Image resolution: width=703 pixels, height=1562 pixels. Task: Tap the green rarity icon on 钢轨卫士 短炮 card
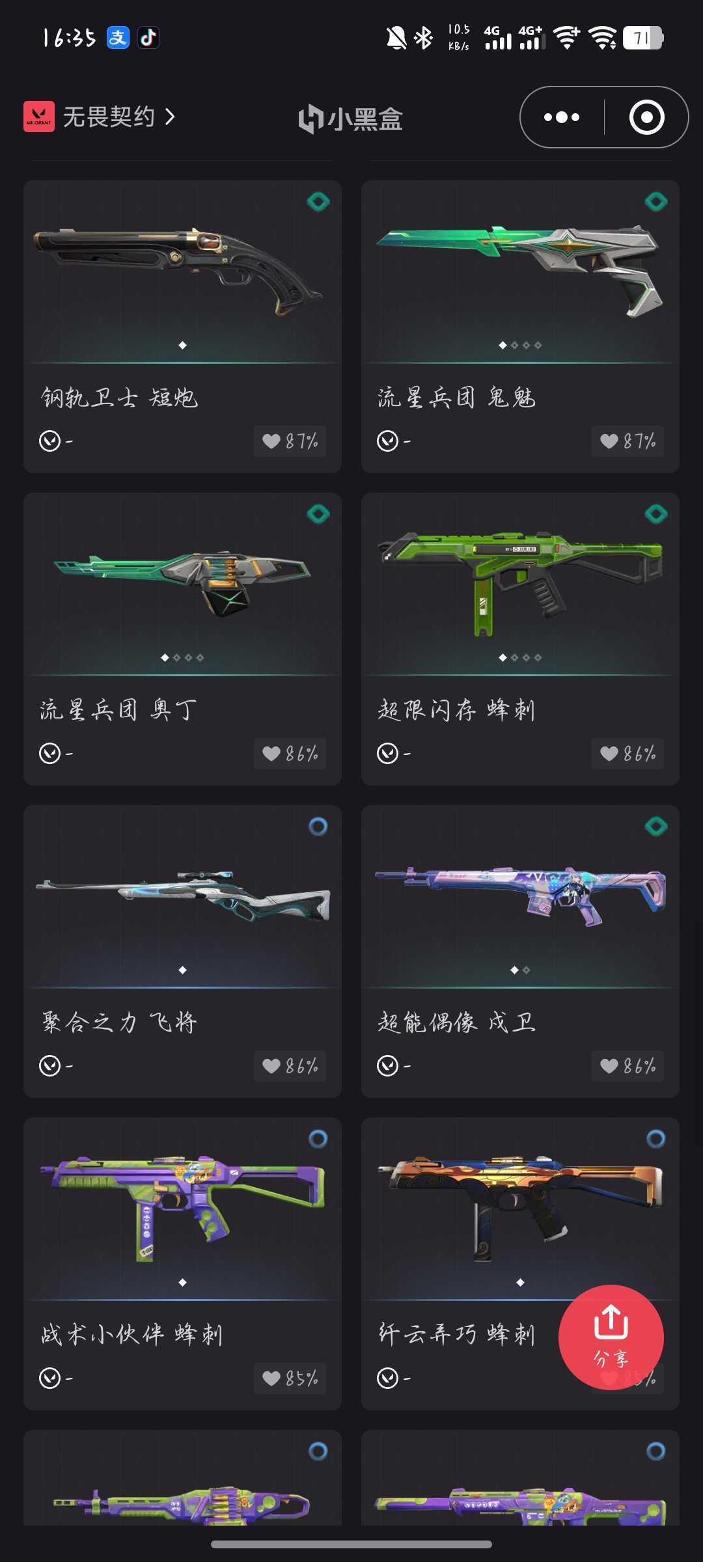pos(318,202)
